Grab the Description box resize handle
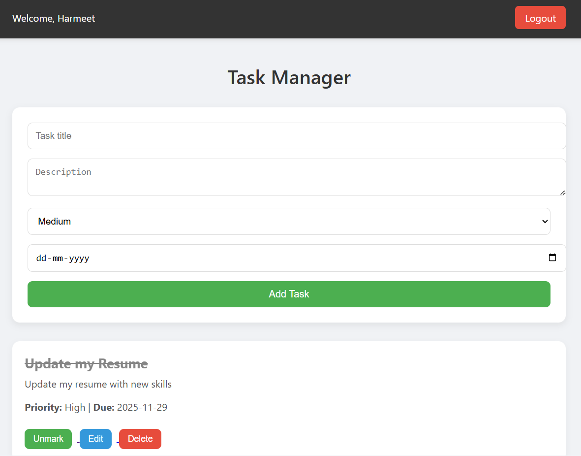The width and height of the screenshot is (581, 456). click(562, 193)
